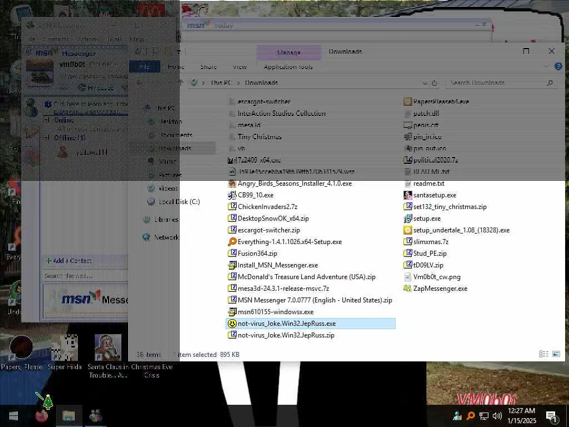The height and width of the screenshot is (427, 569).
Task: Click the Manage contextual tab
Action: pos(289,52)
